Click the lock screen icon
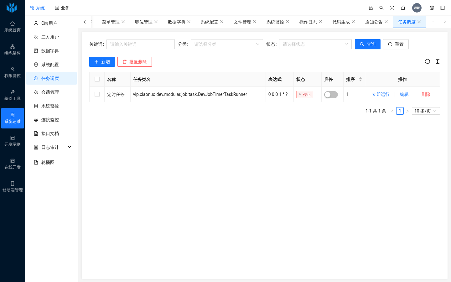Screen dimensions: 451x282 [371, 8]
